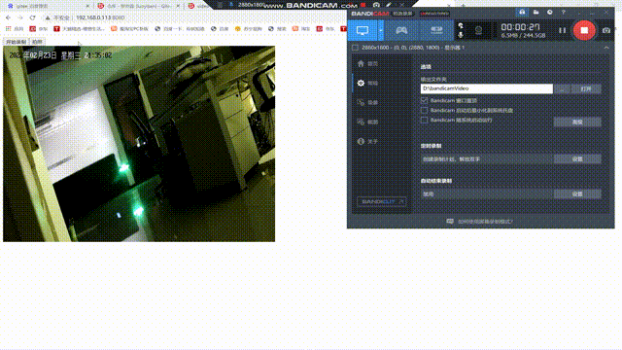
Task: Pause the Bandicam recording
Action: 562,30
